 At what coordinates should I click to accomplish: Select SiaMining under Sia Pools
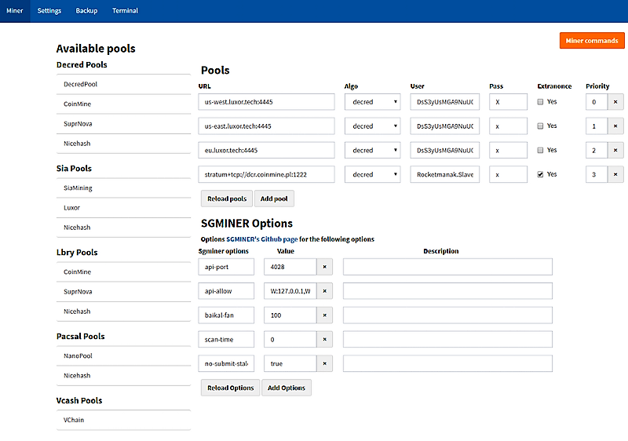[x=123, y=188]
